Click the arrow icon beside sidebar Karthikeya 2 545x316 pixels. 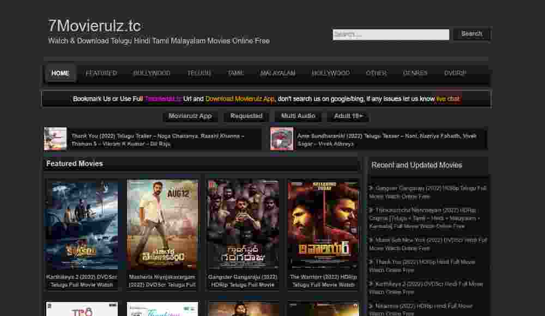(371, 284)
